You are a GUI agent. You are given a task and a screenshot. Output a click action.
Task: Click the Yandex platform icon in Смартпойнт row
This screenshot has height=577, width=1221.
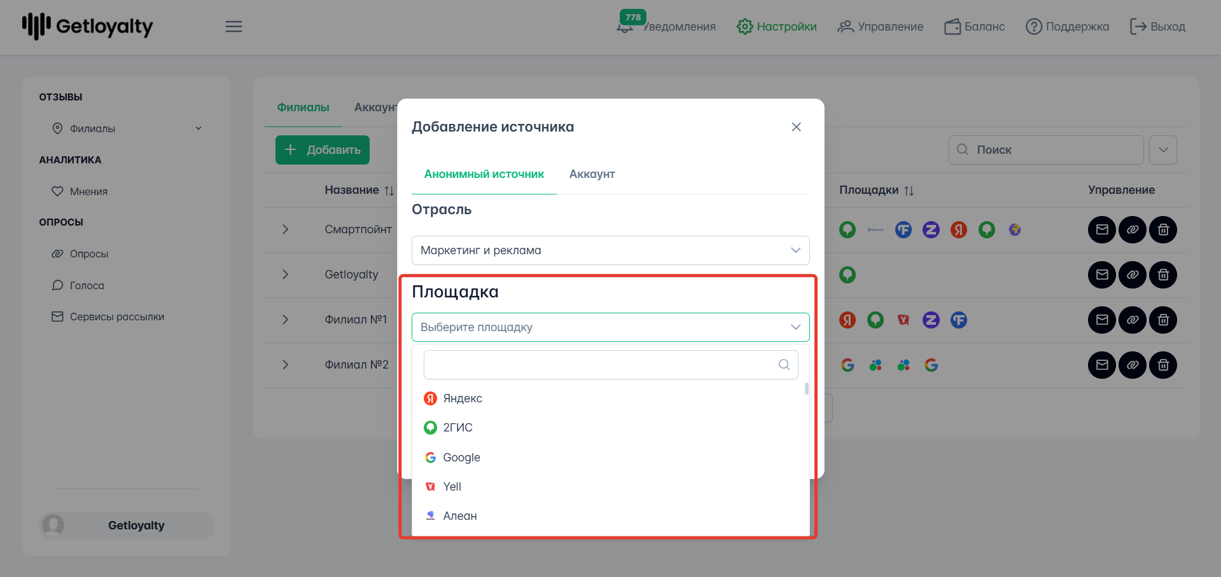coord(959,229)
